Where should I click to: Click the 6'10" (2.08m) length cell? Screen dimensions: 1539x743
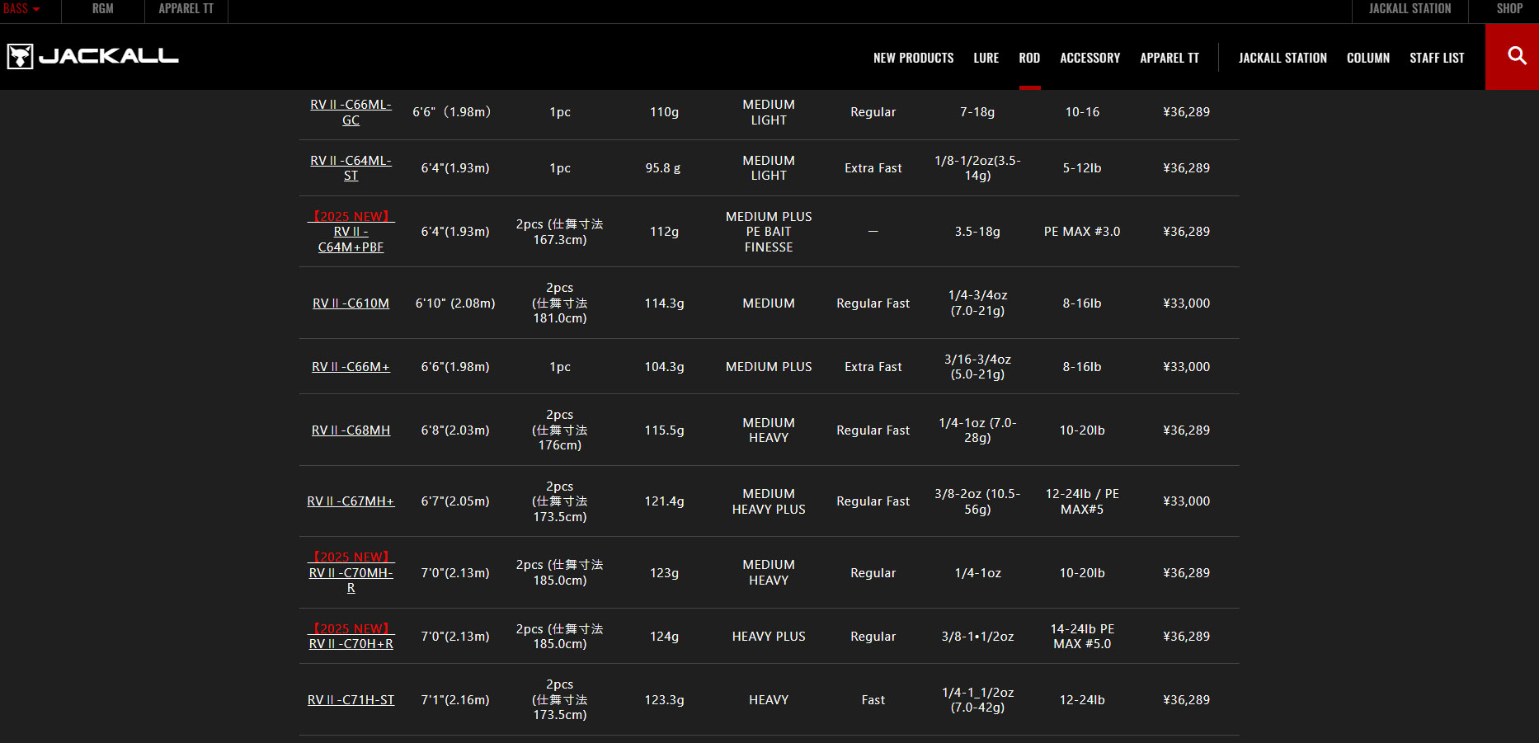click(x=455, y=303)
